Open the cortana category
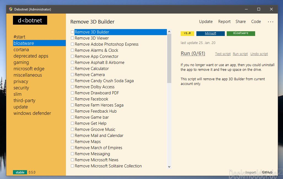This screenshot has height=179, width=283. (x=21, y=50)
